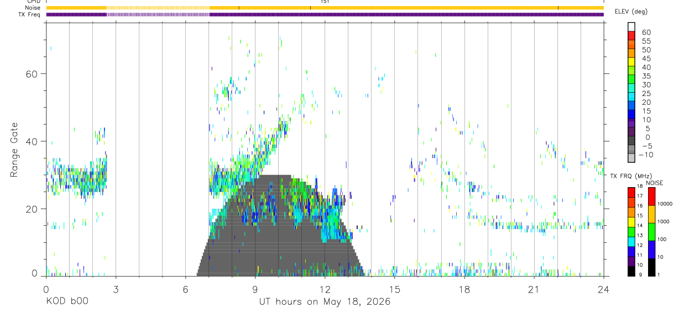
Task: Click the purple TX Freq strip above the plot
Action: (x=325, y=14)
